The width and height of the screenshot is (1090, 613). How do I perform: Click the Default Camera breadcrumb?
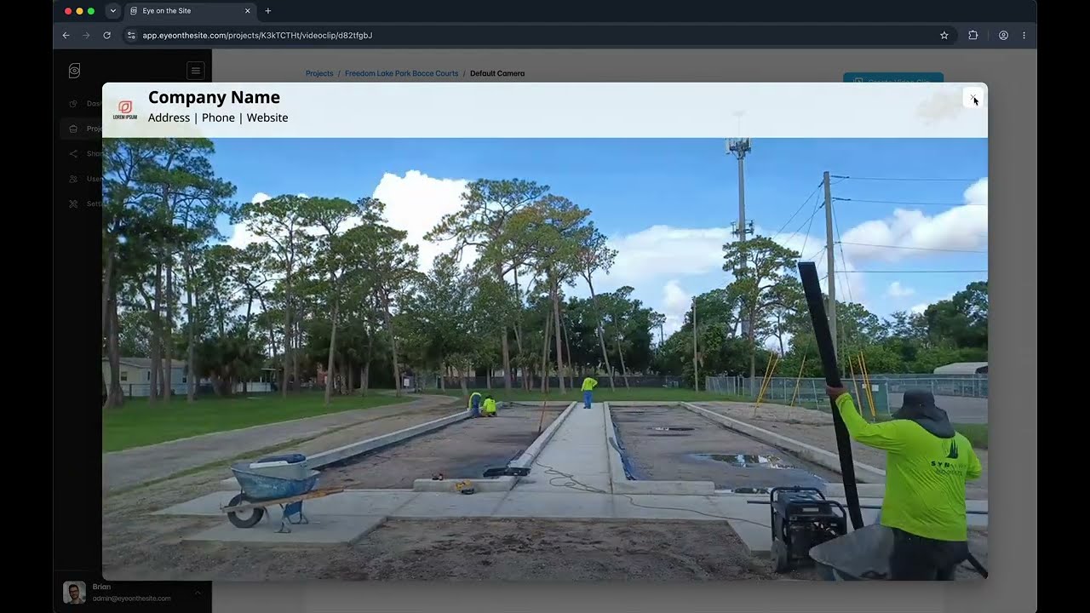pos(497,73)
